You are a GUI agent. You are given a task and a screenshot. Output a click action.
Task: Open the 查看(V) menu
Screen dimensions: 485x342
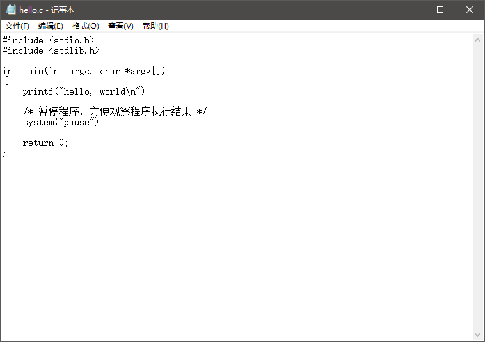(120, 26)
